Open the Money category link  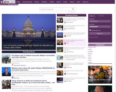90,54
